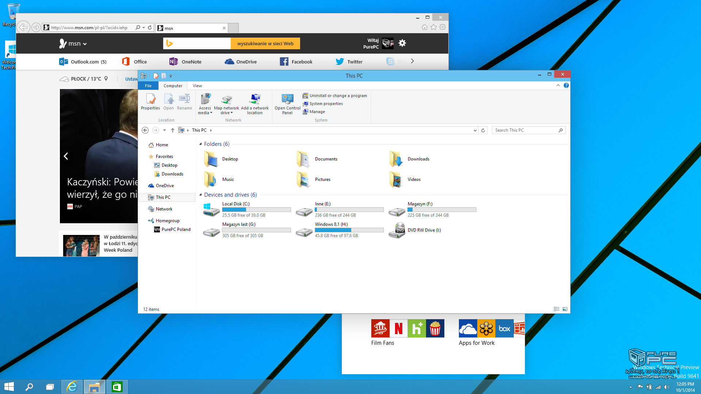The width and height of the screenshot is (701, 394).
Task: Click the IE address bar URL
Action: coord(89,27)
